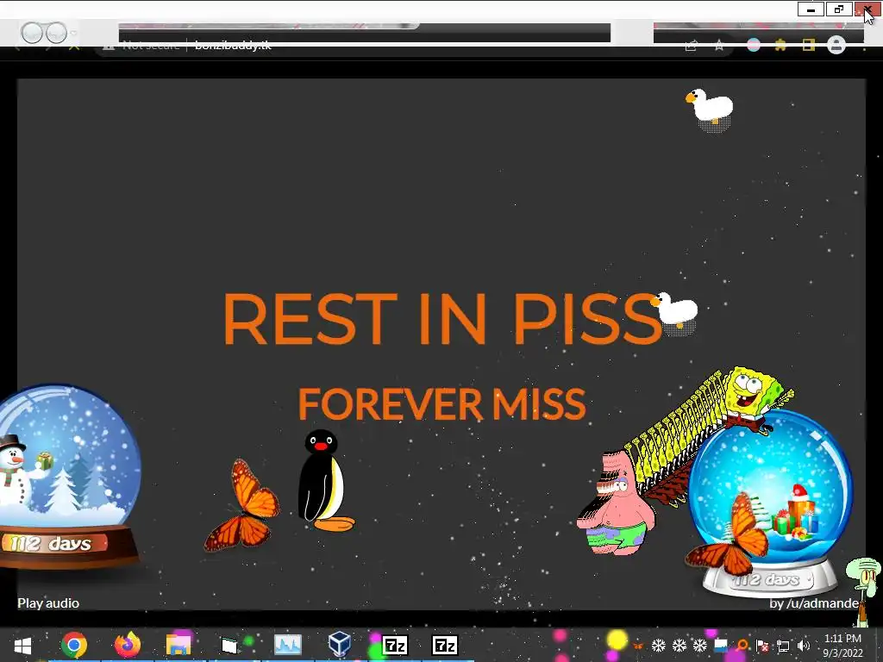Click the REST IN PISS heading
Screen dimensions: 883x662
442,319
